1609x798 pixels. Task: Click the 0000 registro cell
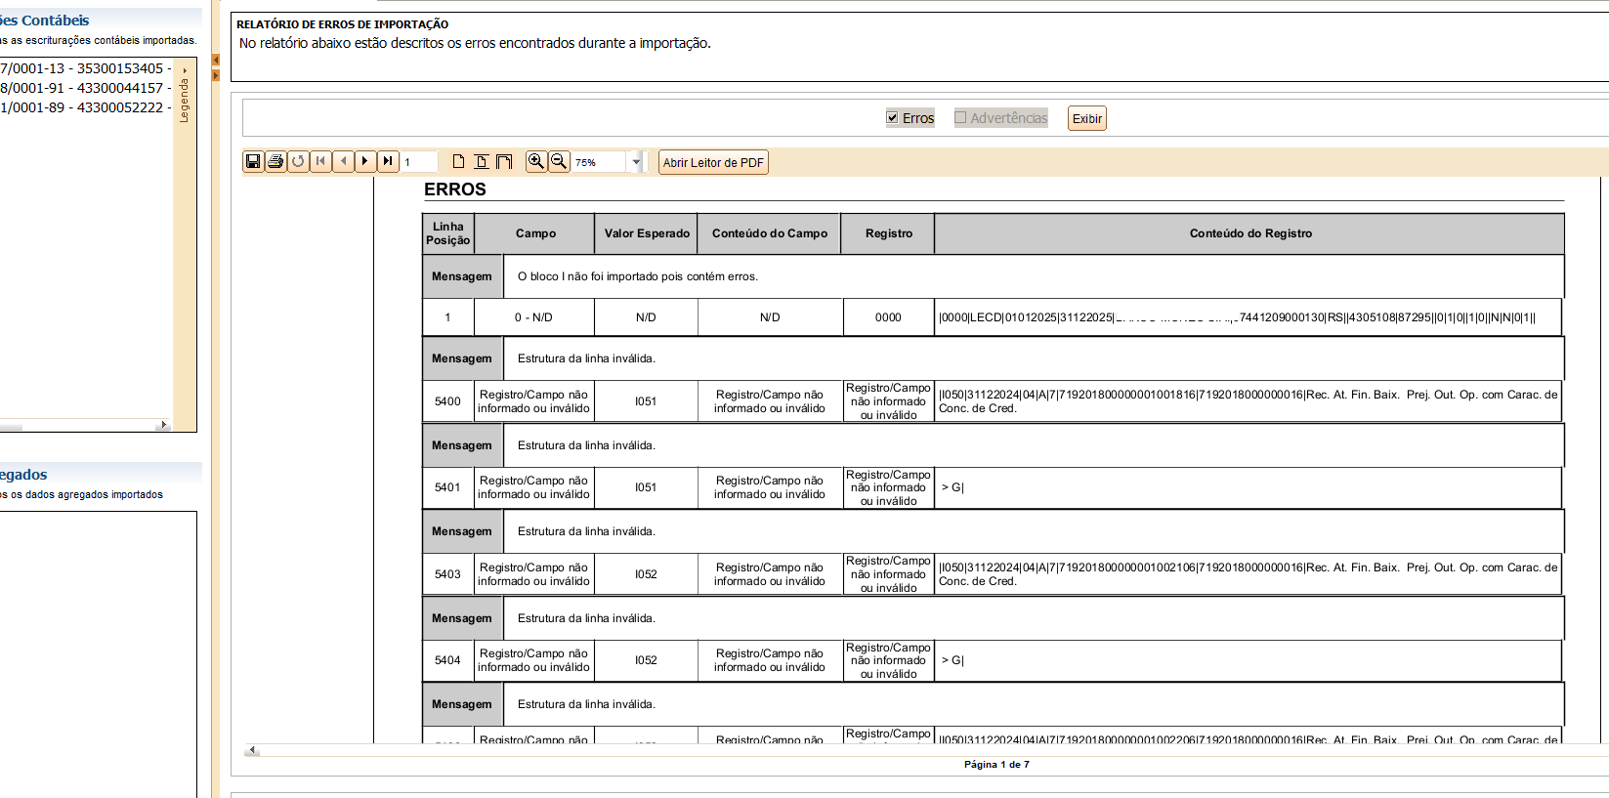888,317
